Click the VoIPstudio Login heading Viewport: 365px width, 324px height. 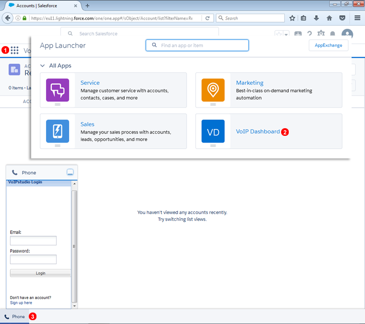point(25,182)
